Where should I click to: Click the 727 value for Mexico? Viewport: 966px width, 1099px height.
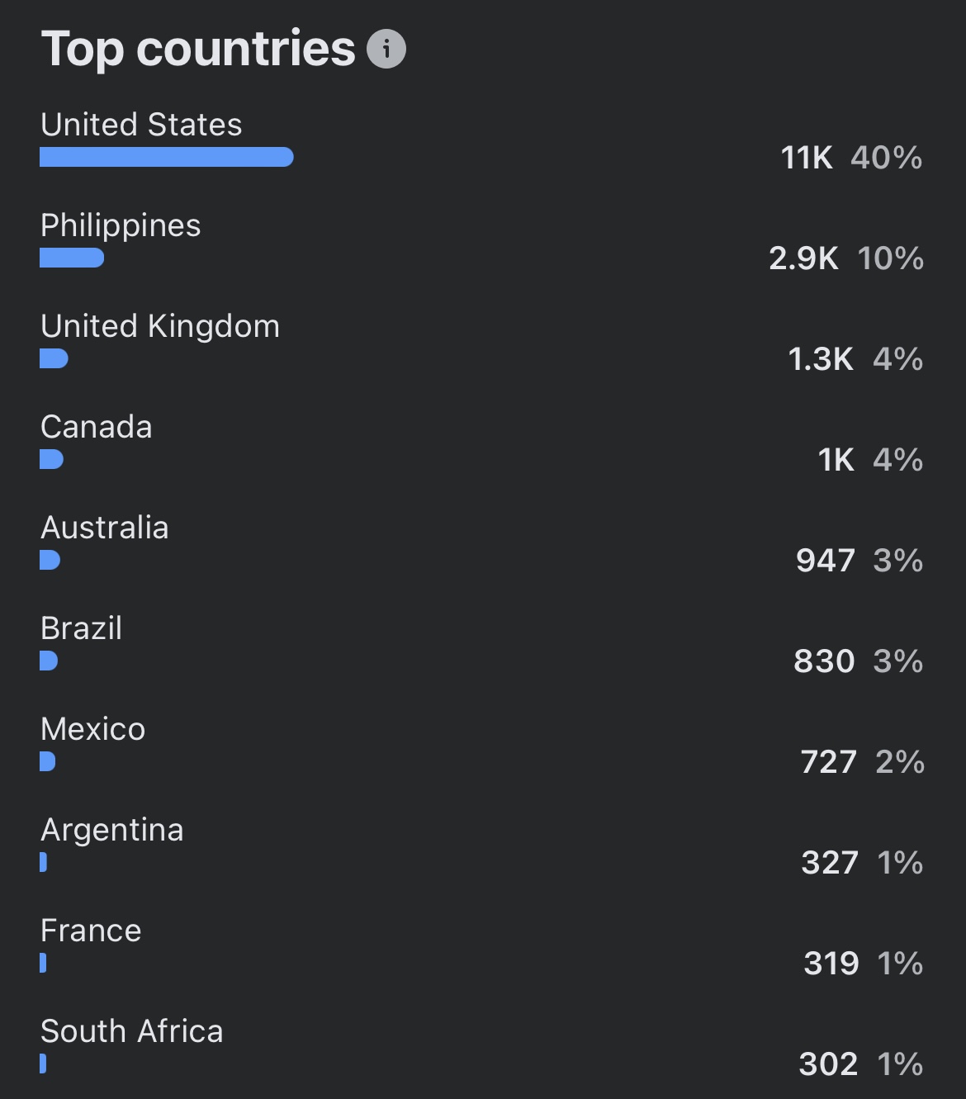(x=829, y=762)
